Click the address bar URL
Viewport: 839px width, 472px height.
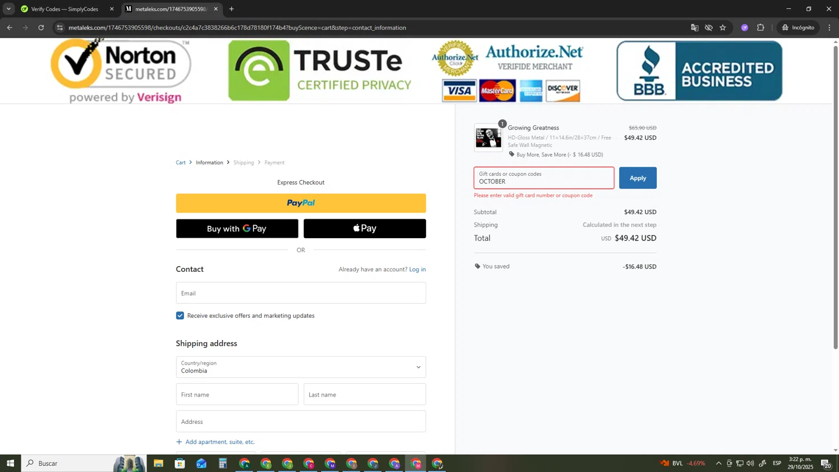237,27
